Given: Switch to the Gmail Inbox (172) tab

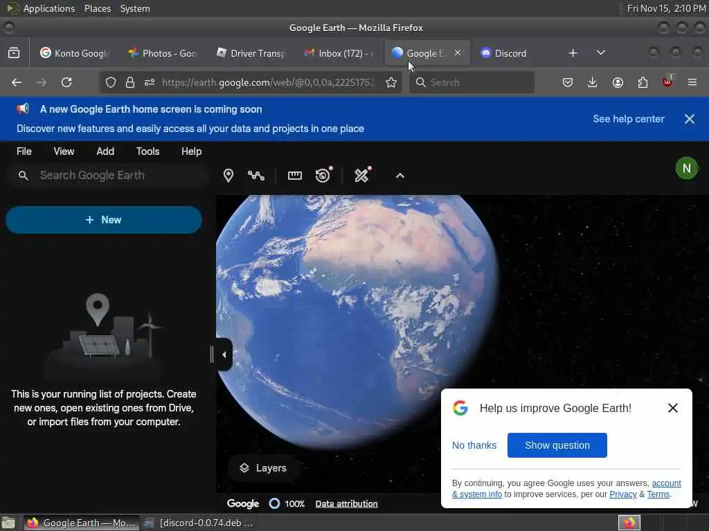Looking at the screenshot, I should point(339,53).
